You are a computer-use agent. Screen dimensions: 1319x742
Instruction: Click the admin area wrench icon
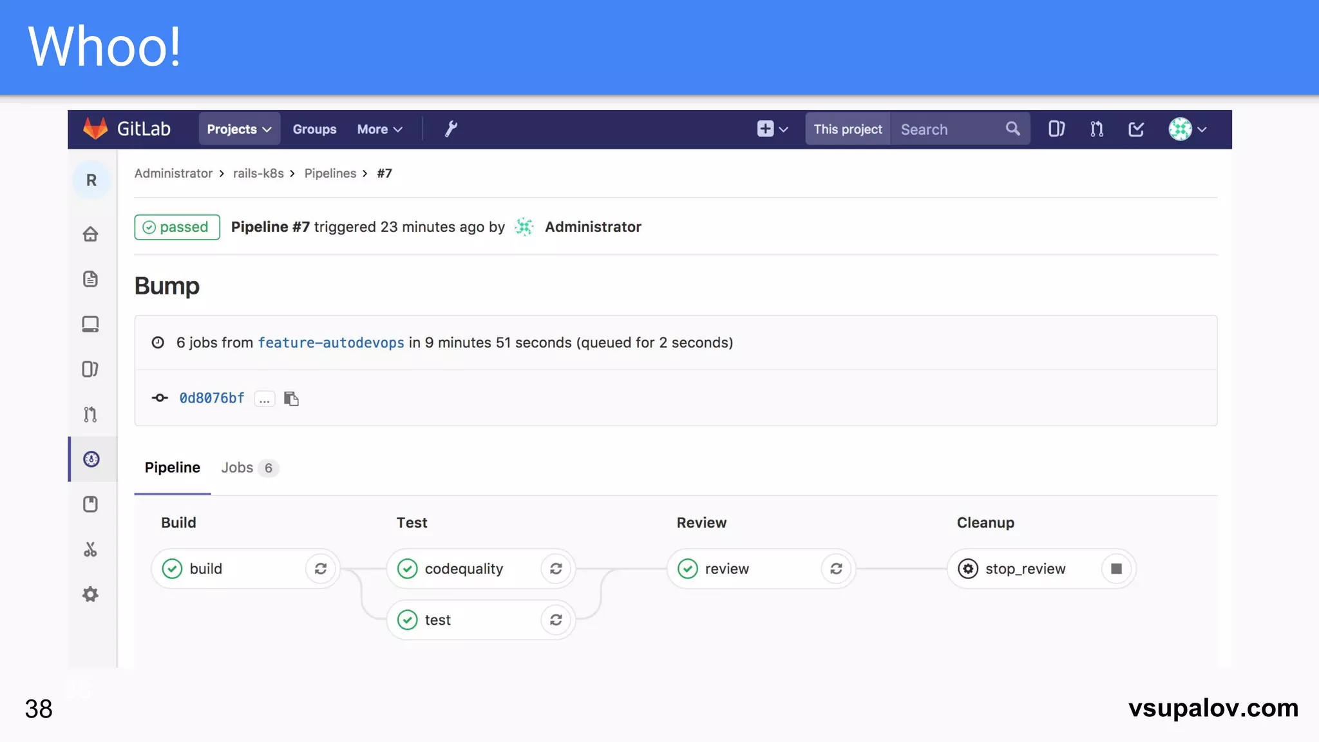451,129
